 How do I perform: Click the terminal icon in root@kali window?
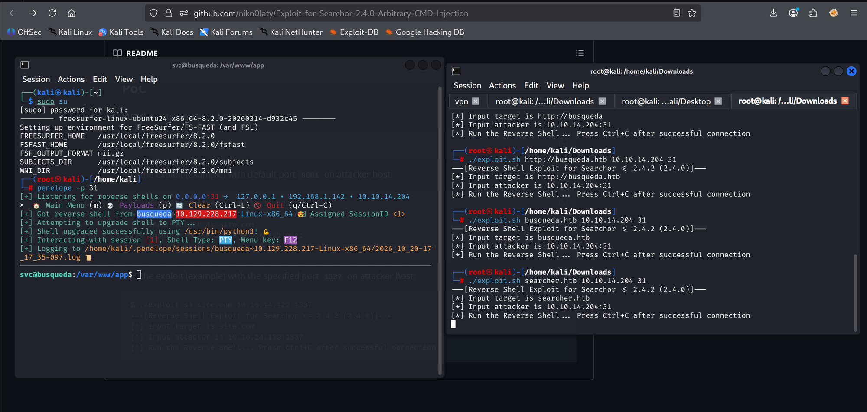456,71
